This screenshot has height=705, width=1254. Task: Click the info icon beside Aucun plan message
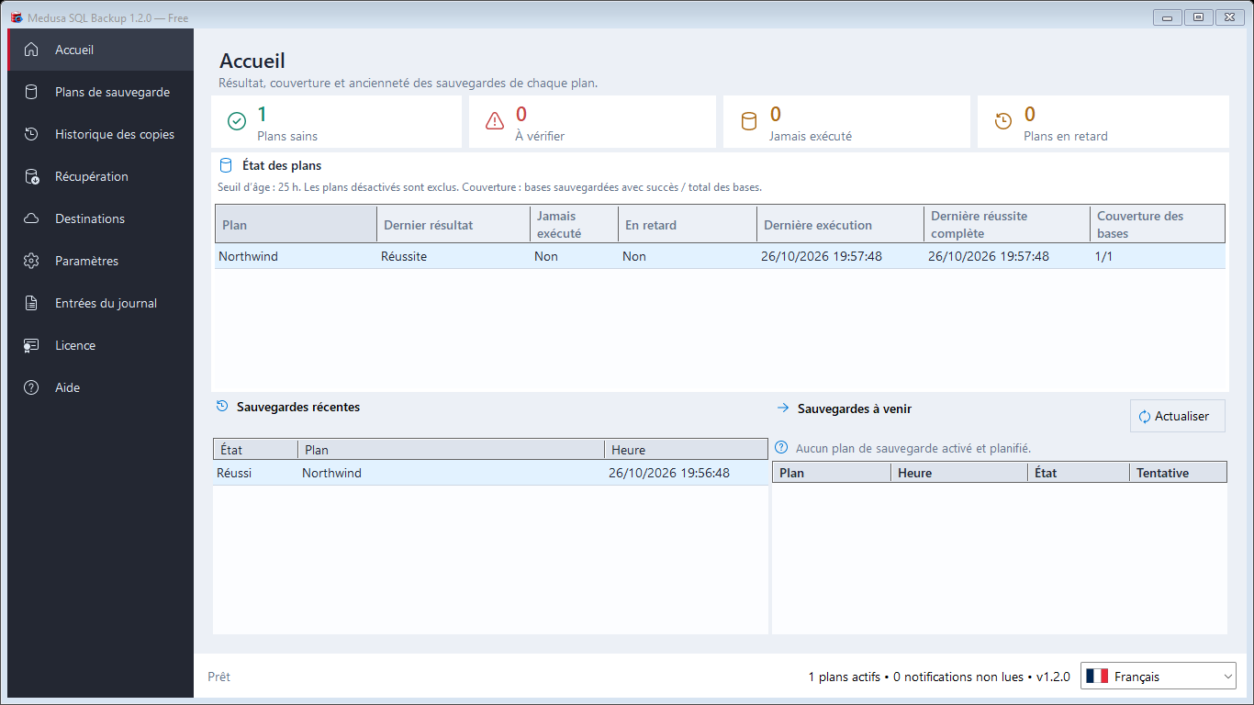pyautogui.click(x=781, y=448)
